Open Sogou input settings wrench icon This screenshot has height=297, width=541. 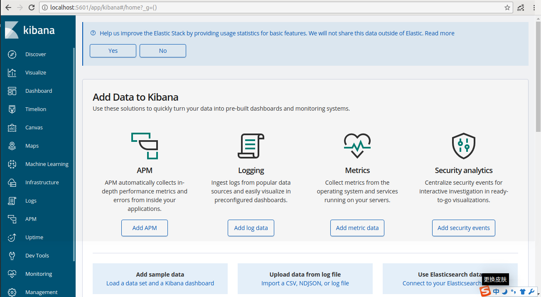coord(531,292)
